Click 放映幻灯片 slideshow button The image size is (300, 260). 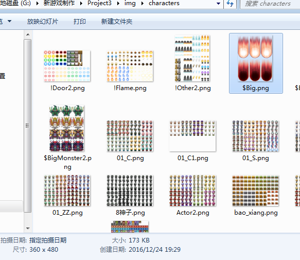coord(43,22)
